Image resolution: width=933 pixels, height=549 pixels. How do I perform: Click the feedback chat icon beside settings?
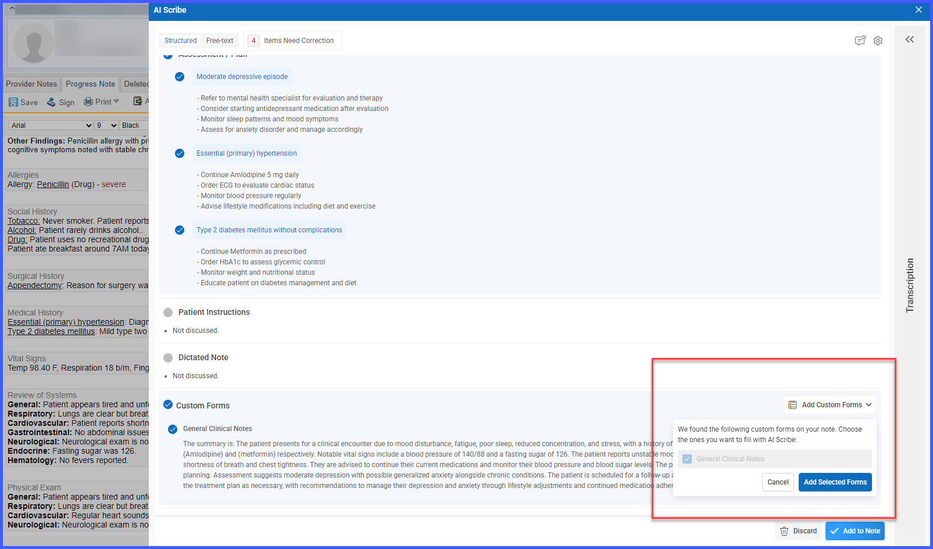[860, 41]
